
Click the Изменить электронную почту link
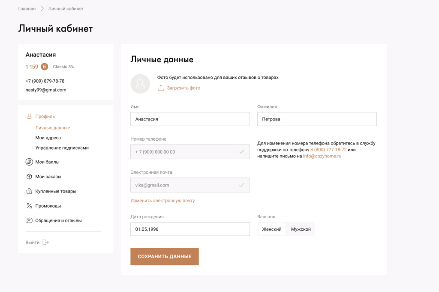pyautogui.click(x=162, y=201)
